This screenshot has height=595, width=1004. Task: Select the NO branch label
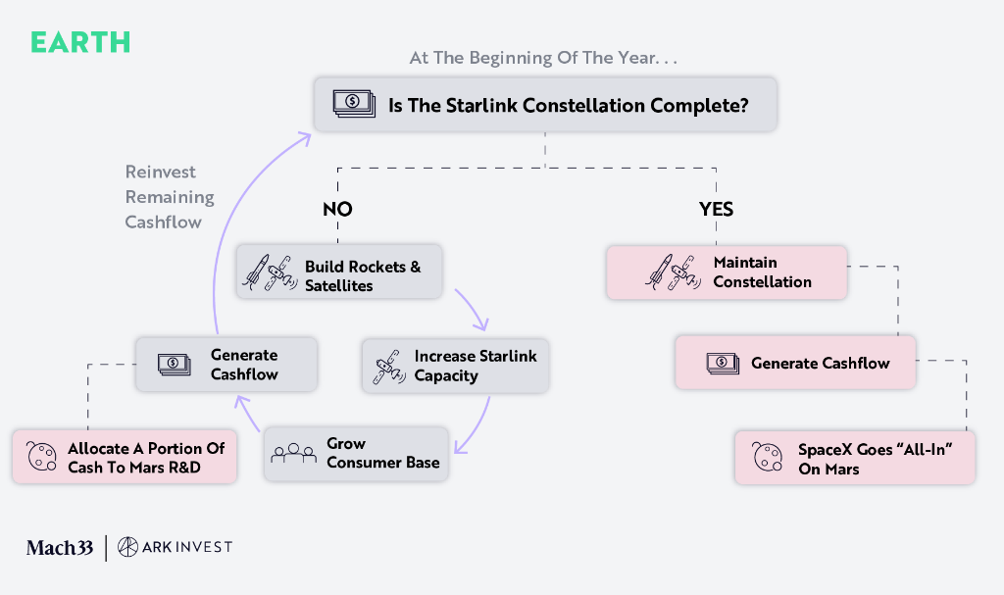(x=337, y=209)
